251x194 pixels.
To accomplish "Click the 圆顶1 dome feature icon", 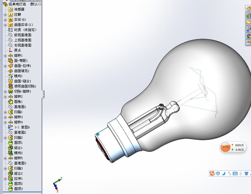I will pyautogui.click(x=11, y=143).
